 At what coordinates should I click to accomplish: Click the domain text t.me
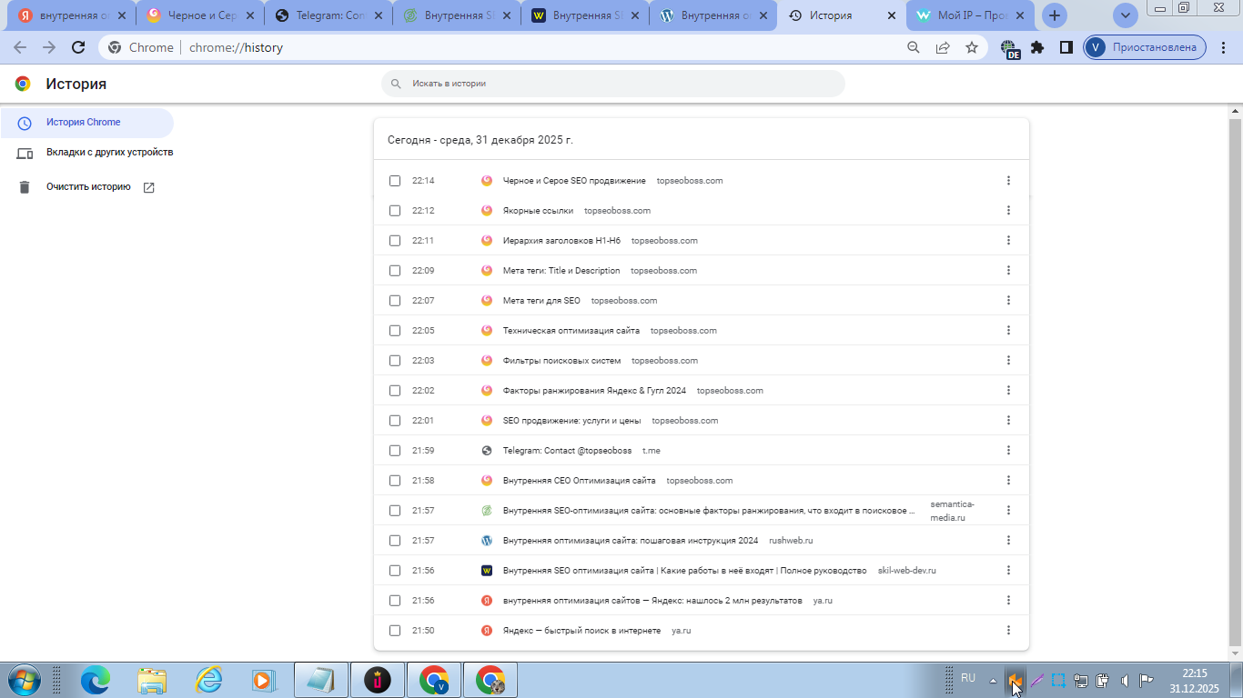click(652, 451)
